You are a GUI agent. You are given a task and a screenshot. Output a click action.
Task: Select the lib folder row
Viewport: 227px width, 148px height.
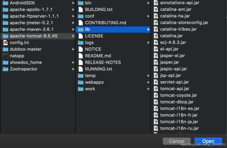click(113, 29)
